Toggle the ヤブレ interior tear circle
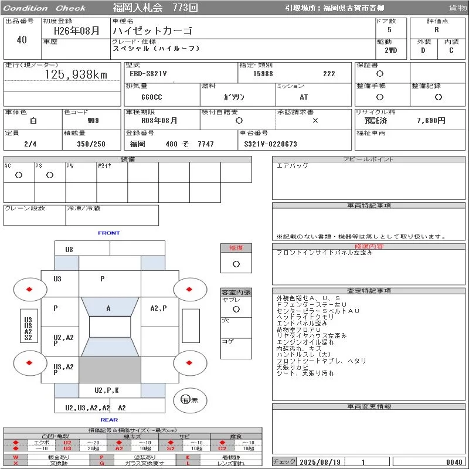The image size is (469, 469). [236, 310]
